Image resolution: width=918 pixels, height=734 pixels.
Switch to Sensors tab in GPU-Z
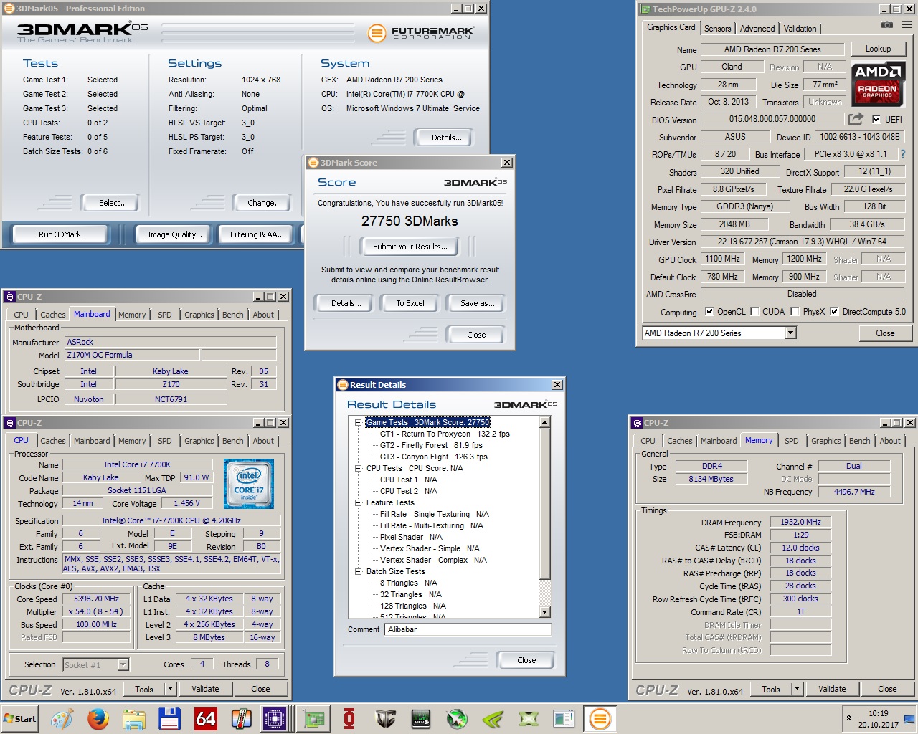pos(717,29)
